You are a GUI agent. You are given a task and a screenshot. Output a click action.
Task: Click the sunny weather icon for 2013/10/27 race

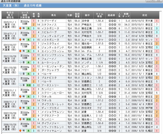pyautogui.click(x=20, y=51)
